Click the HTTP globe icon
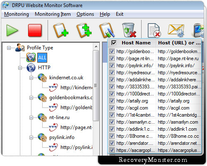The height and width of the screenshot is (166, 207). (31, 68)
